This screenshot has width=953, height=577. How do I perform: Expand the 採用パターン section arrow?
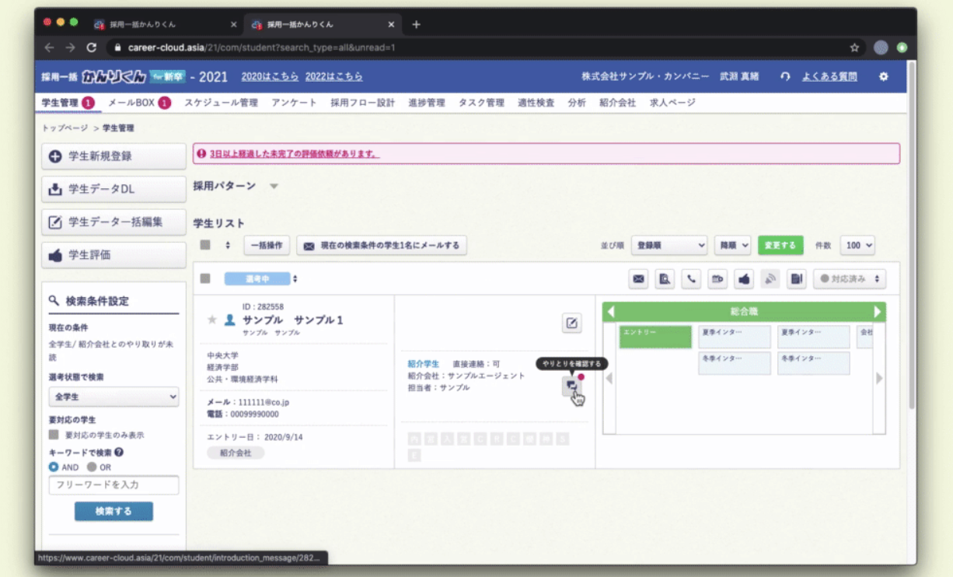(x=273, y=187)
